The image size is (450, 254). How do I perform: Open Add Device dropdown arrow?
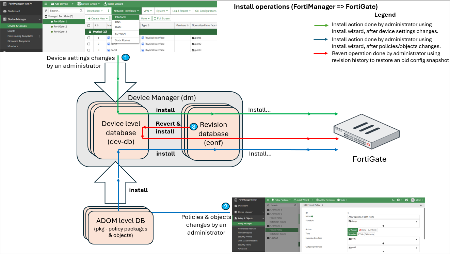(73, 4)
